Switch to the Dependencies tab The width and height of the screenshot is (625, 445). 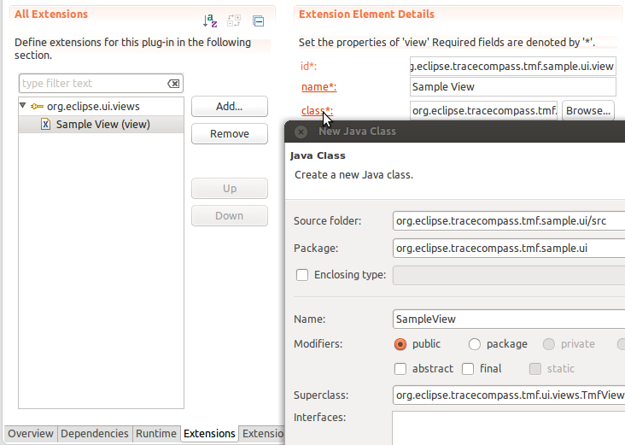95,434
